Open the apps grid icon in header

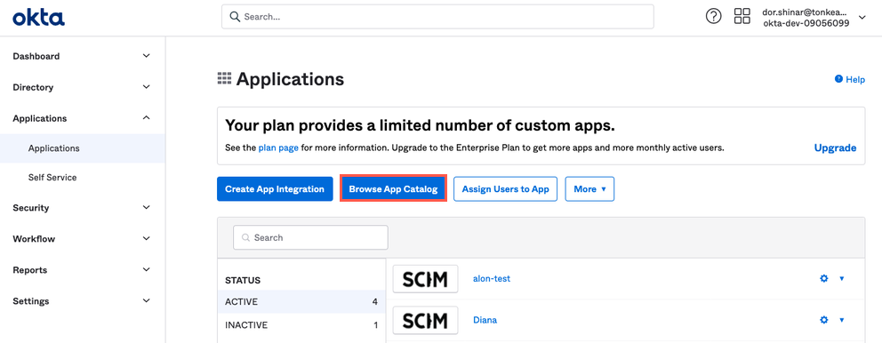click(x=742, y=16)
